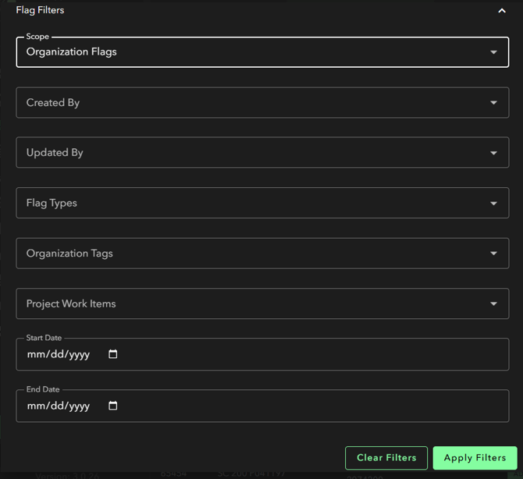Click the Organization Tags arrow icon
This screenshot has width=523, height=479.
(493, 254)
